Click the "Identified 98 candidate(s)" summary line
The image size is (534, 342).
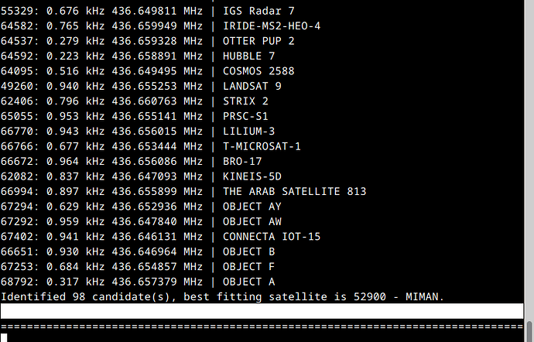[223, 296]
